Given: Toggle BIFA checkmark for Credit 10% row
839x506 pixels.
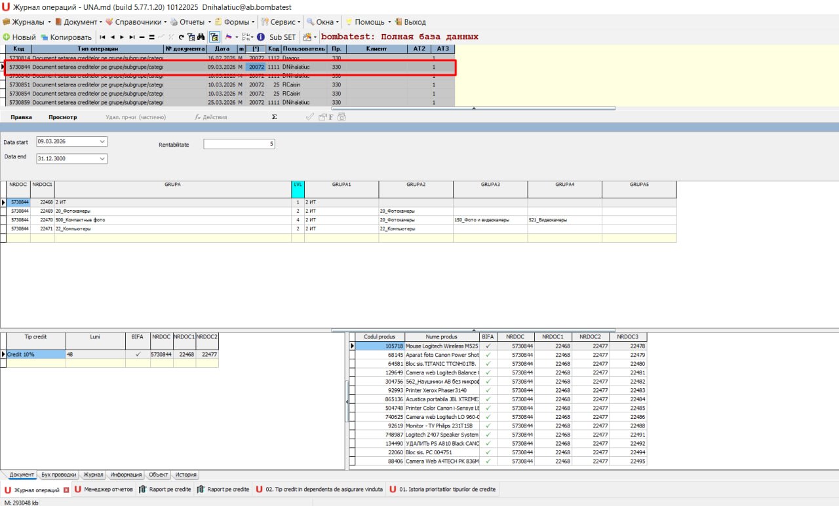Looking at the screenshot, I should click(138, 354).
